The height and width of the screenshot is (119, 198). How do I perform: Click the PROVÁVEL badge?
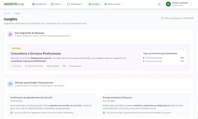pos(16,48)
